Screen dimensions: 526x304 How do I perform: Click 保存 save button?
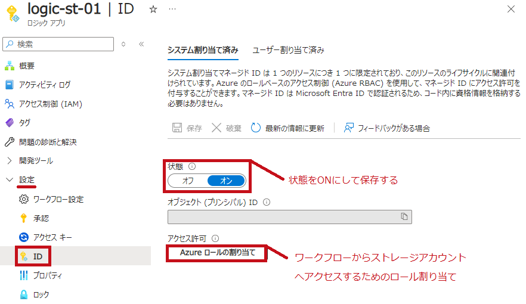187,128
